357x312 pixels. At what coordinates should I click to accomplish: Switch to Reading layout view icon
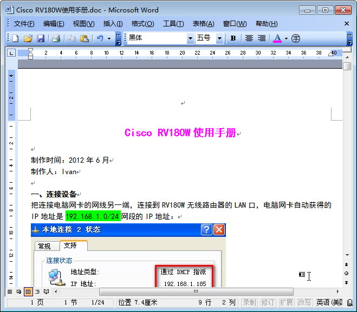point(46,291)
